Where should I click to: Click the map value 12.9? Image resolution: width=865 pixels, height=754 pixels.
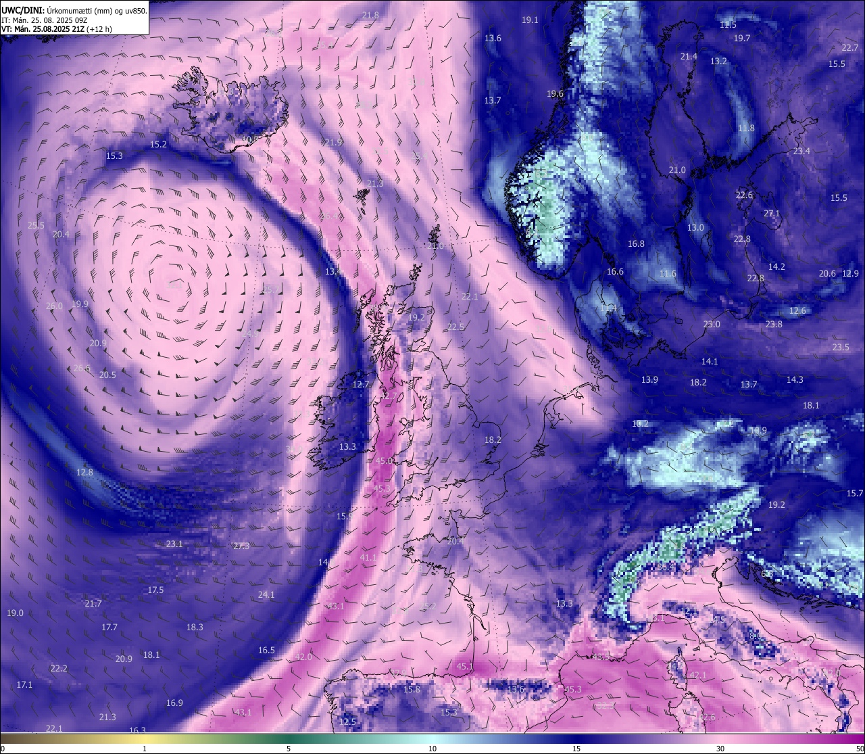coord(850,274)
